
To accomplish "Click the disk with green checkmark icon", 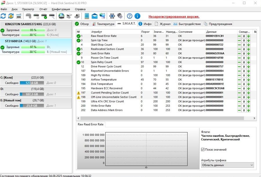I will pos(44,16).
